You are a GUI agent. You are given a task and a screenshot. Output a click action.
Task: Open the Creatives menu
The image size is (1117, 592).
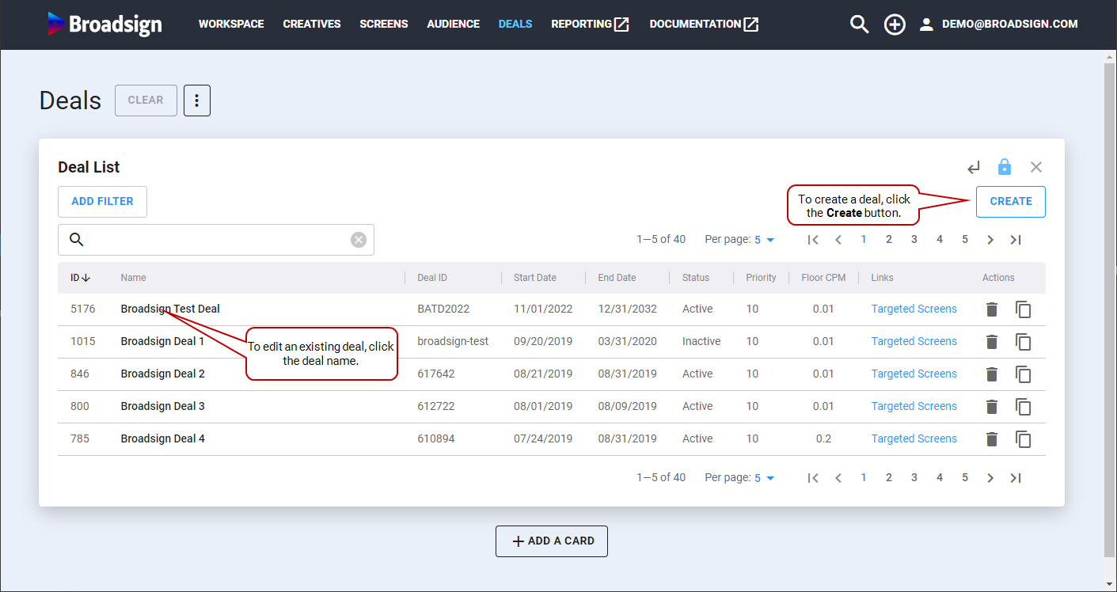pyautogui.click(x=312, y=25)
